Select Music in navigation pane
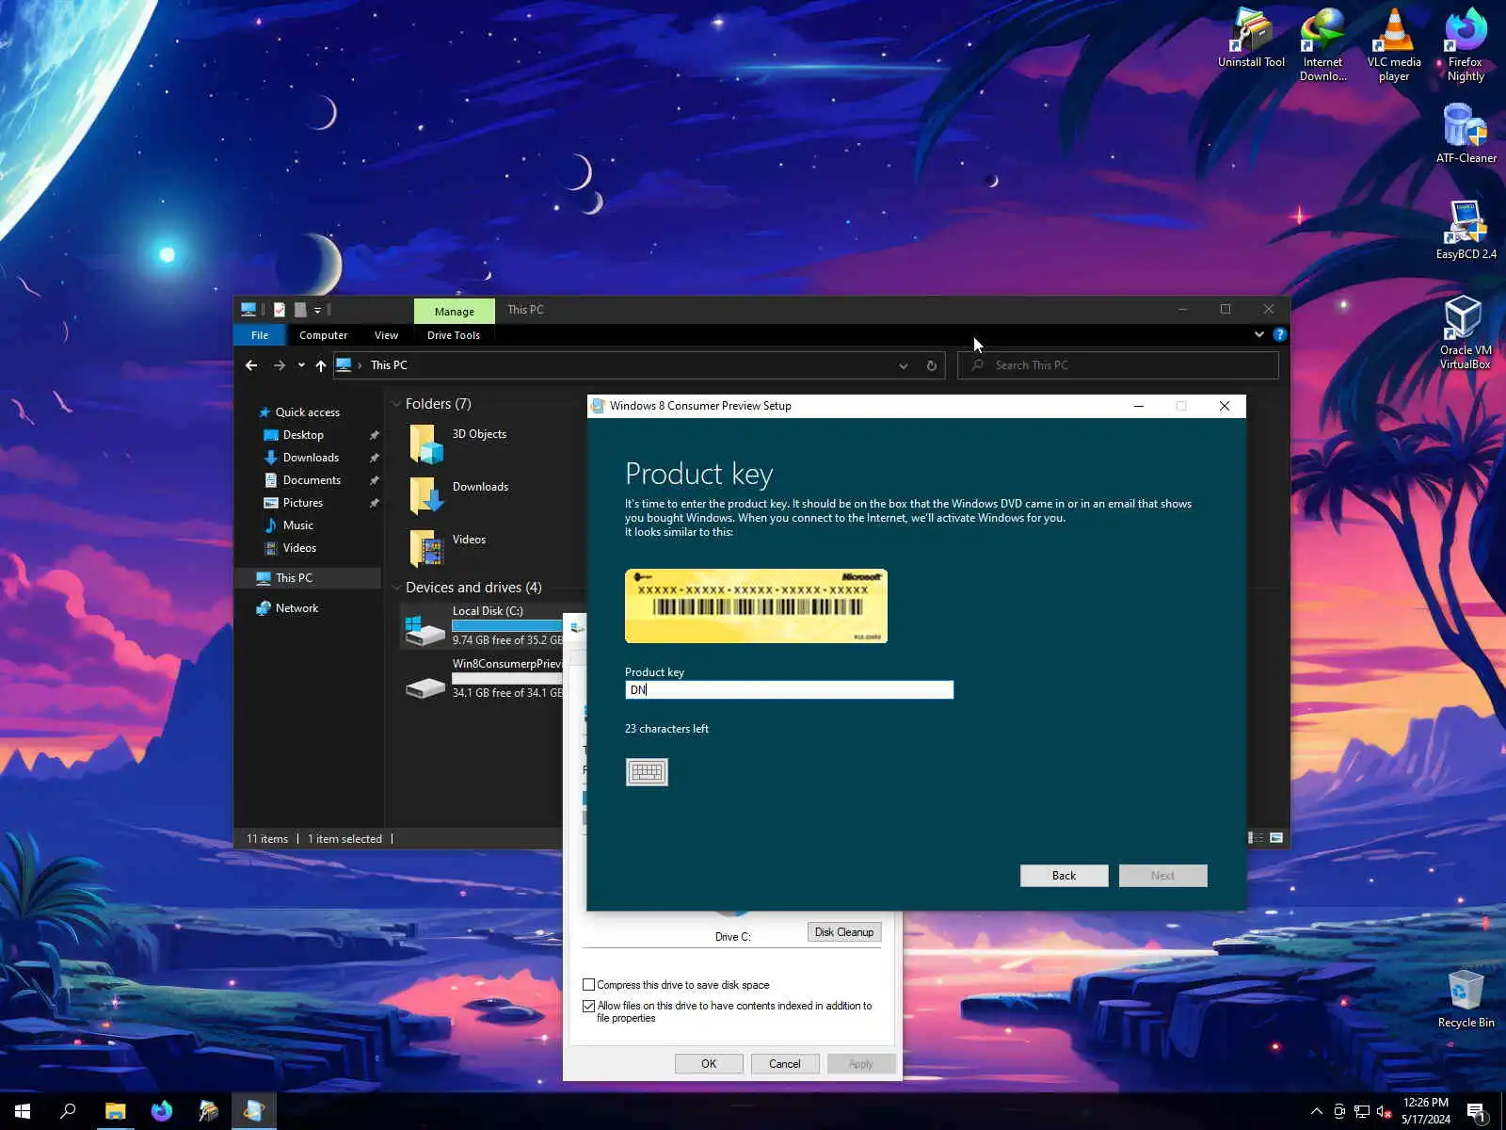 click(x=298, y=525)
